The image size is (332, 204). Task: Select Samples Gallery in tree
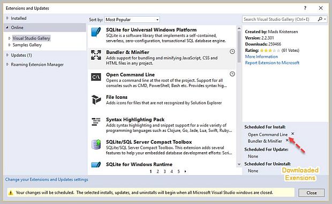(27, 45)
